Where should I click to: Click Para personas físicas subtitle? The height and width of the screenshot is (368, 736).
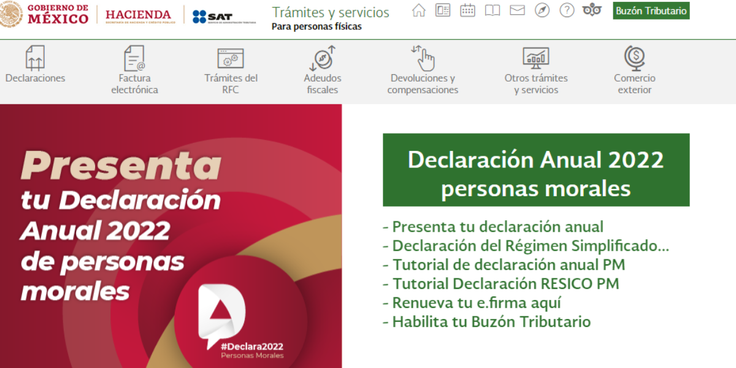[x=316, y=26]
